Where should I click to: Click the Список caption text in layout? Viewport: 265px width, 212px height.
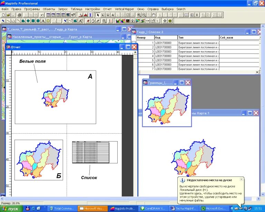click(89, 178)
